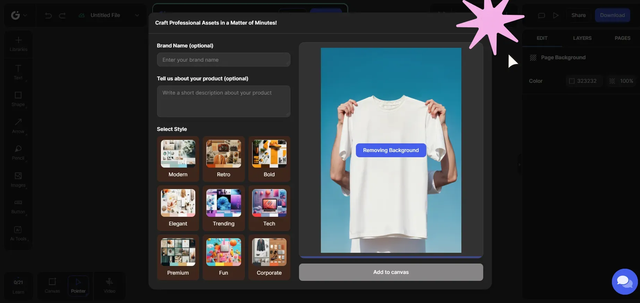The width and height of the screenshot is (640, 303).
Task: Switch to the EDIT tab
Action: (542, 38)
